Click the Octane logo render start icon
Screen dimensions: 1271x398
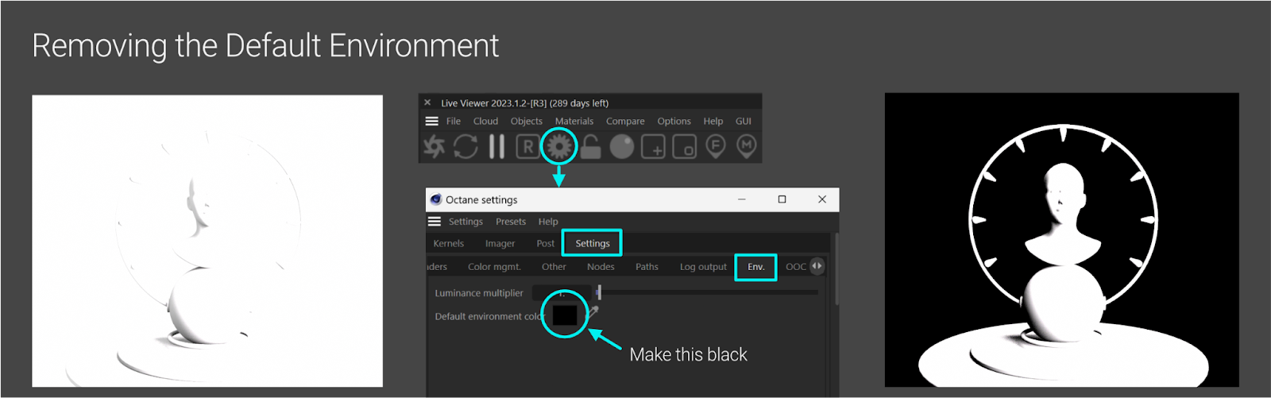coord(434,146)
